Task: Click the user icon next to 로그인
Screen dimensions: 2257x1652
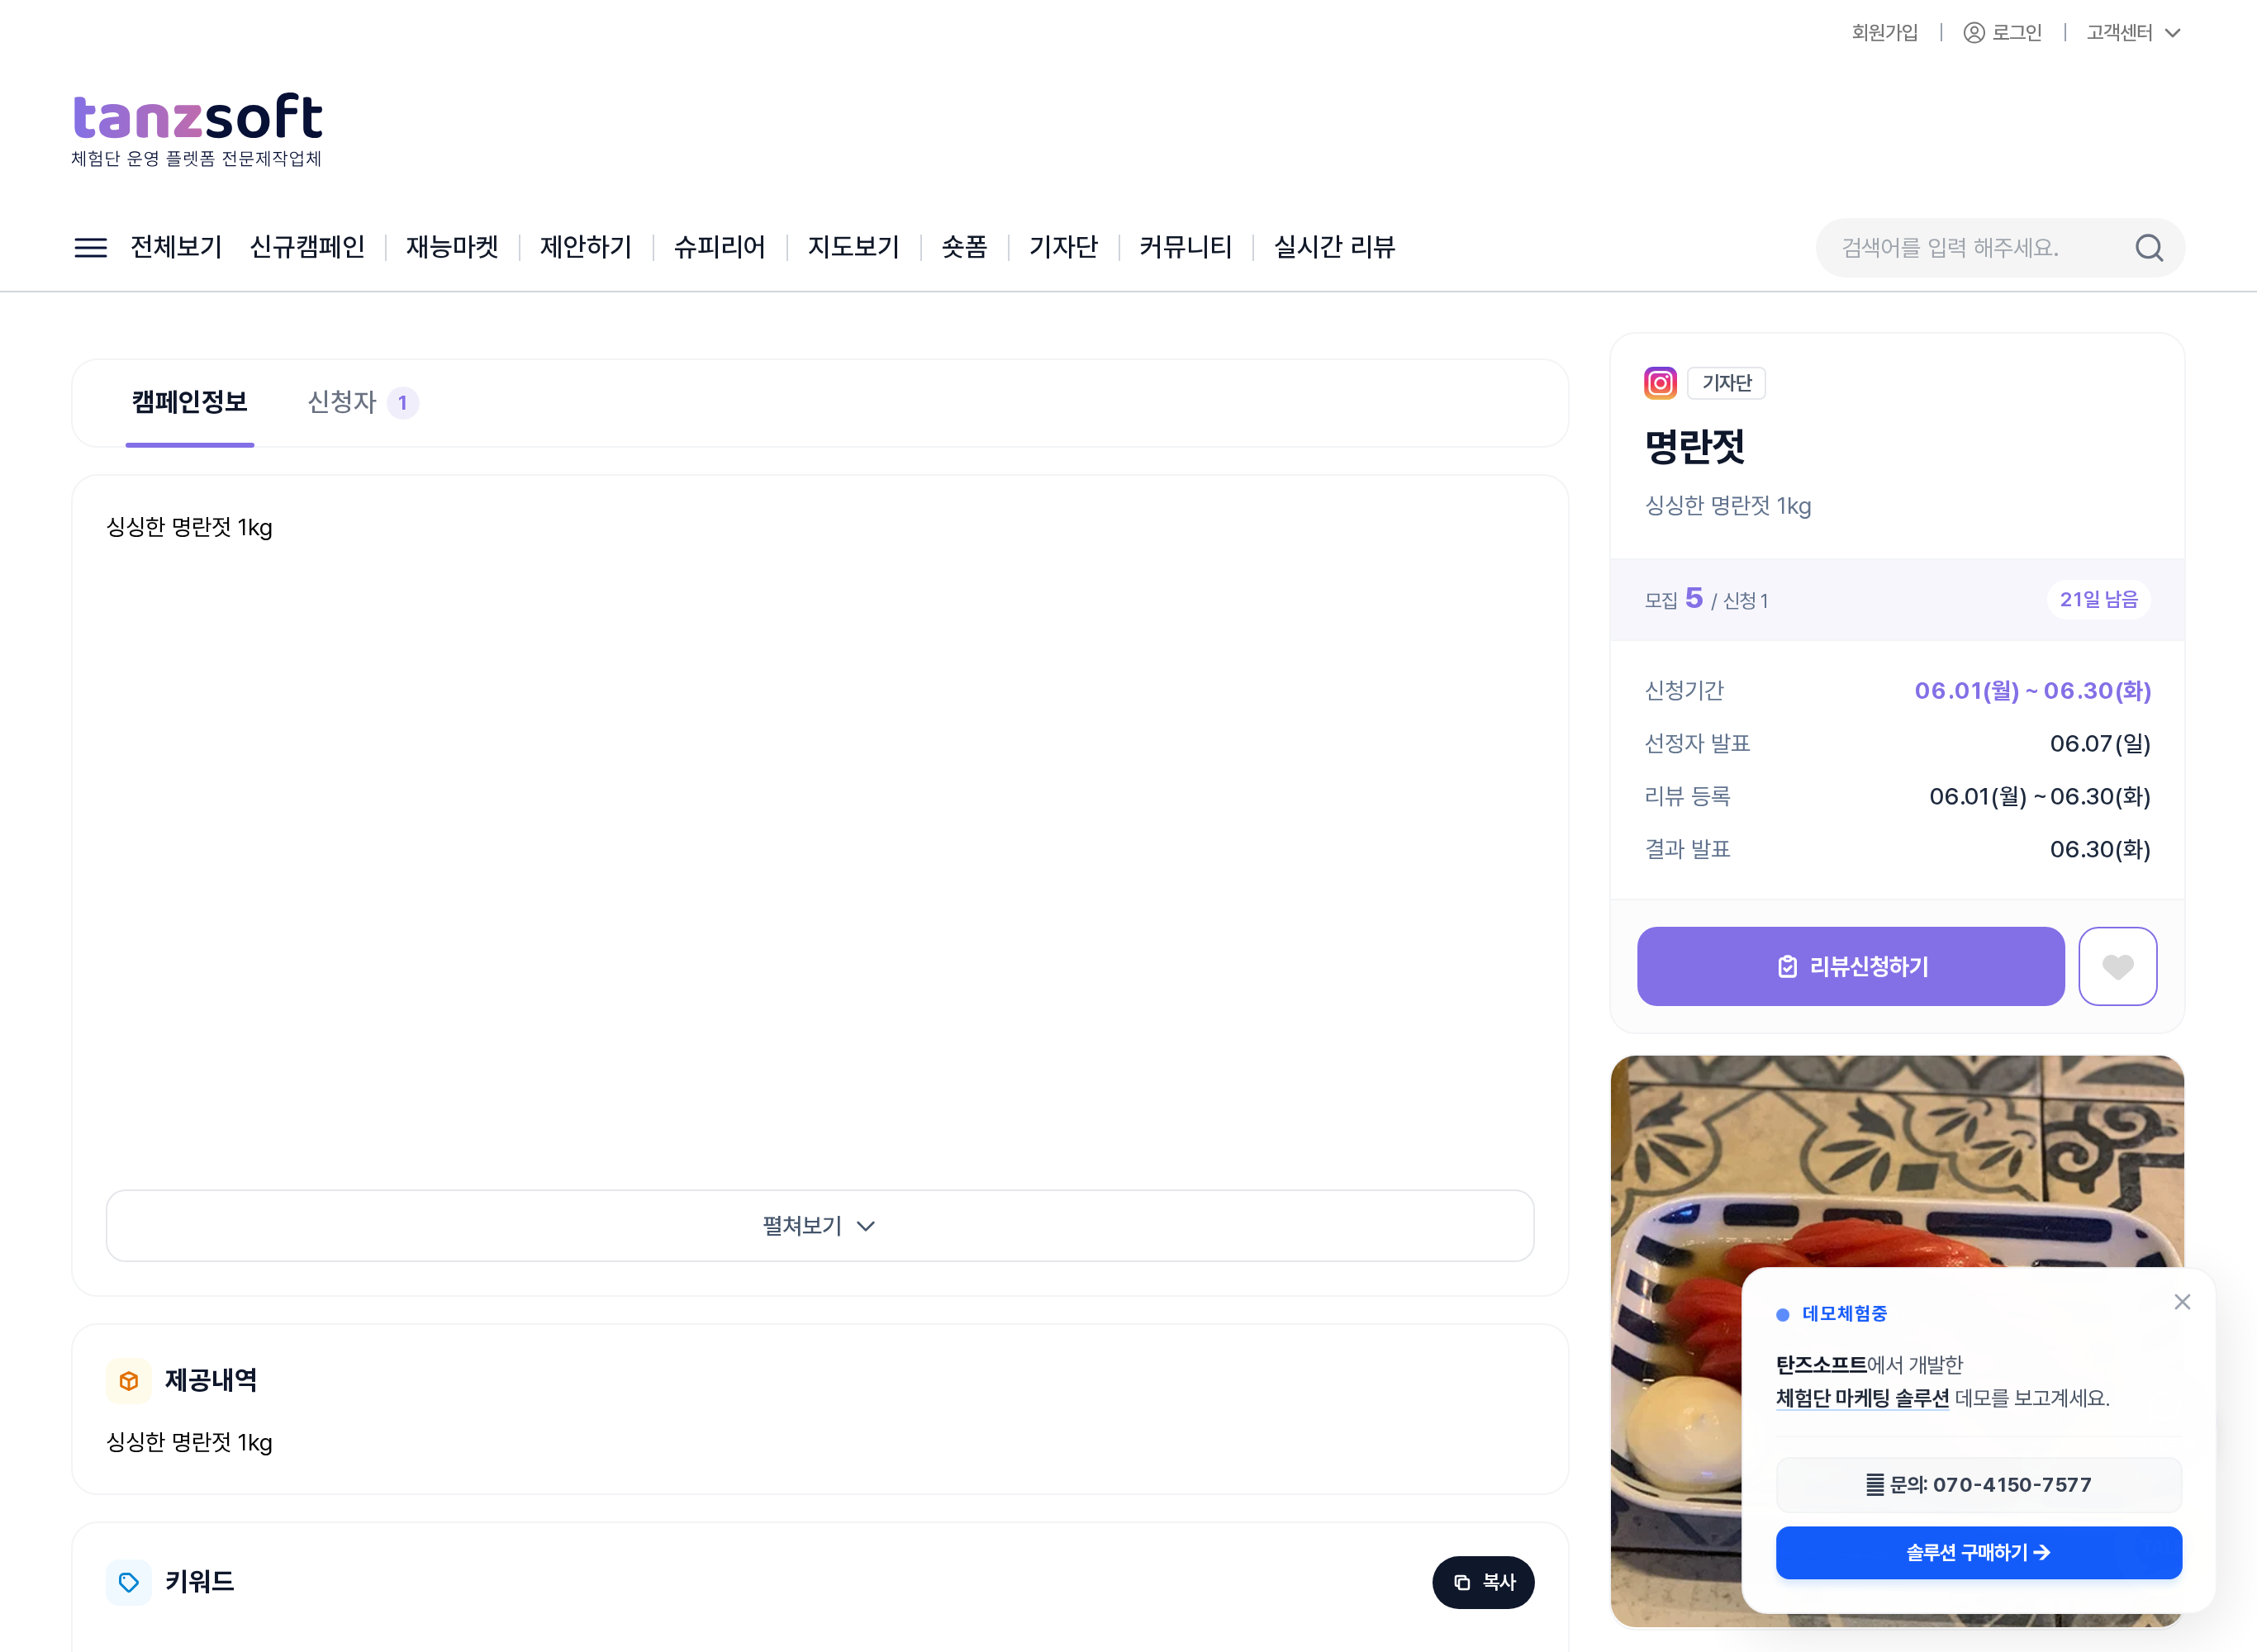Action: [1974, 33]
